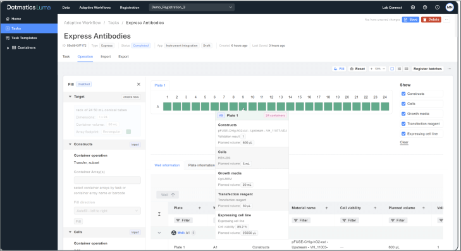This screenshot has height=251, width=461.
Task: Collapse the Constructs section in Fill panel
Action: pyautogui.click(x=70, y=144)
